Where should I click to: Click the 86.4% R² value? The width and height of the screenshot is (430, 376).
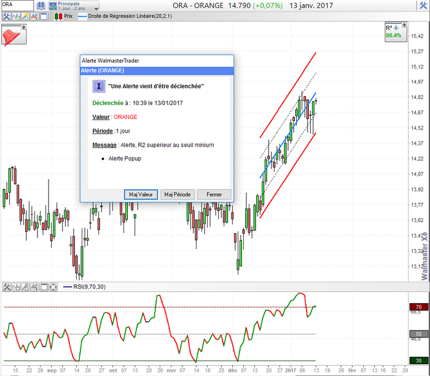(x=393, y=36)
